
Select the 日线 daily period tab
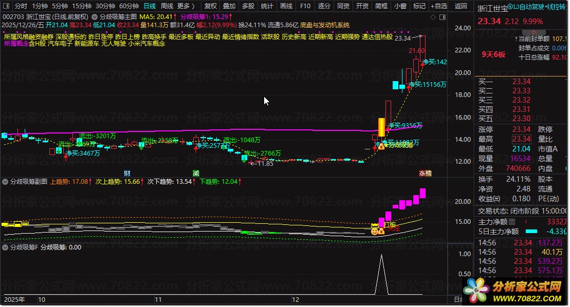tap(150, 6)
